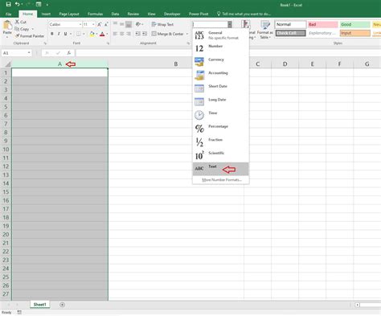Image resolution: width=381 pixels, height=316 pixels.
Task: Decrease the indent
Action: click(x=137, y=34)
